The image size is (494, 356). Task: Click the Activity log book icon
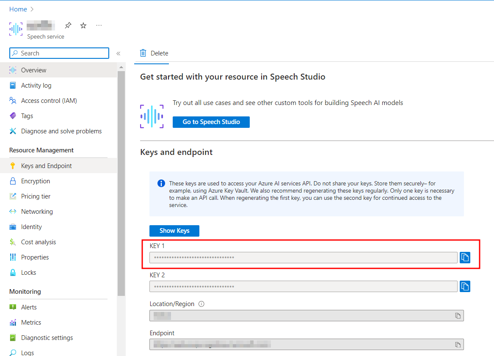[x=13, y=86]
